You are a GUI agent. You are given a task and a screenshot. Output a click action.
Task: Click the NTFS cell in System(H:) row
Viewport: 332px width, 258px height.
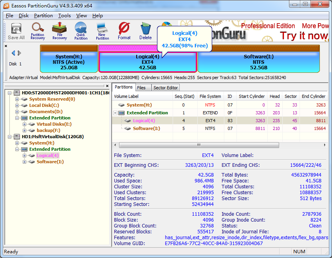pyautogui.click(x=210, y=105)
